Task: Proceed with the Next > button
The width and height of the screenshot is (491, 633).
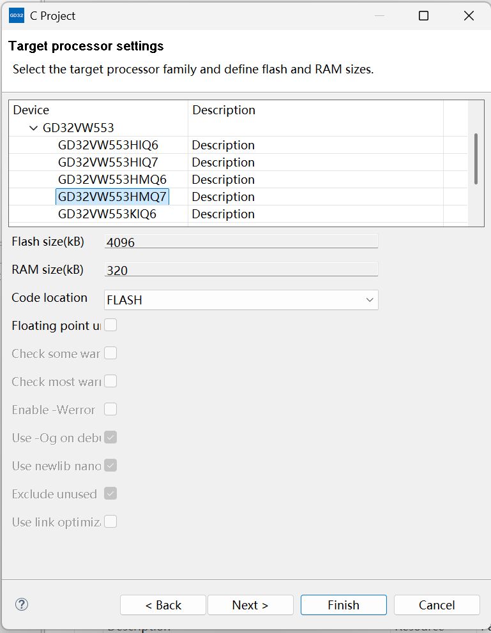Action: point(250,605)
